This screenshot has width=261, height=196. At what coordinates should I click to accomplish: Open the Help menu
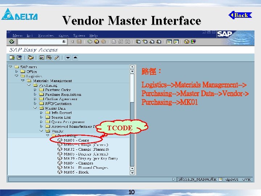click(x=94, y=36)
